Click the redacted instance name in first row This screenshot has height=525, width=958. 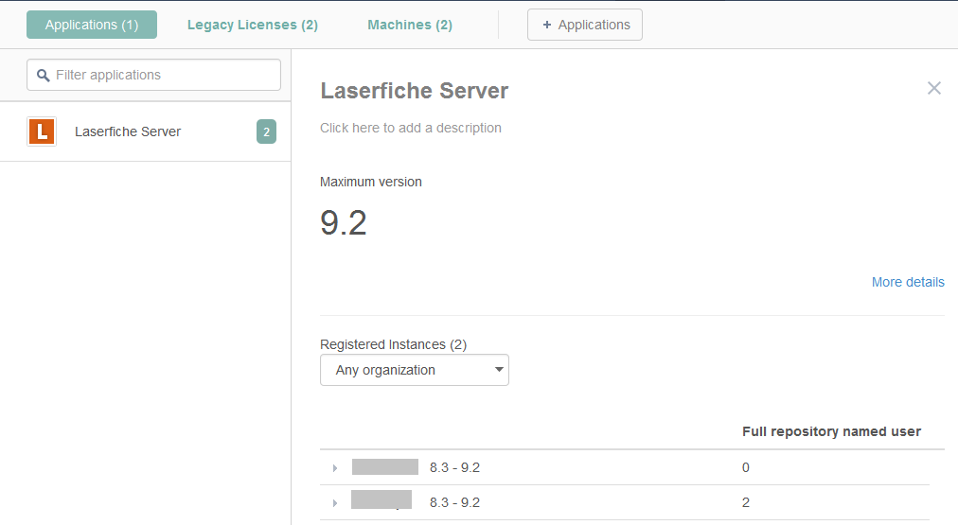tap(385, 467)
